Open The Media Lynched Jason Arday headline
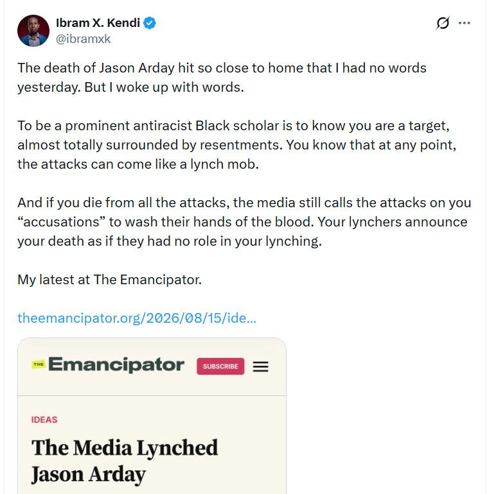Screen dimensions: 498x494 coord(125,461)
